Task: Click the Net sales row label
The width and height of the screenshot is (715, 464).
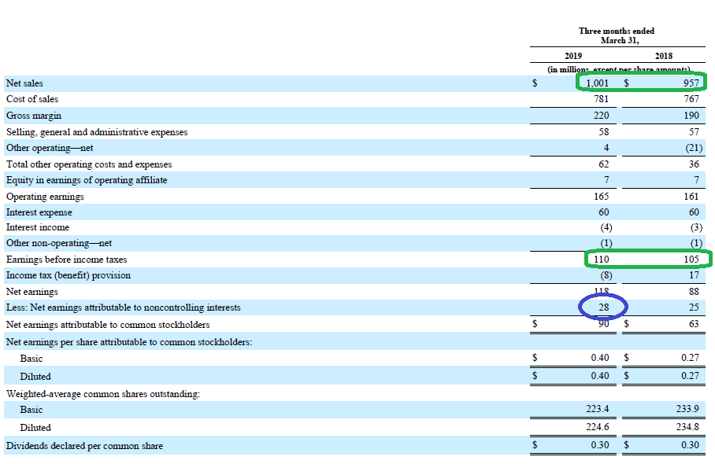Action: pyautogui.click(x=24, y=83)
